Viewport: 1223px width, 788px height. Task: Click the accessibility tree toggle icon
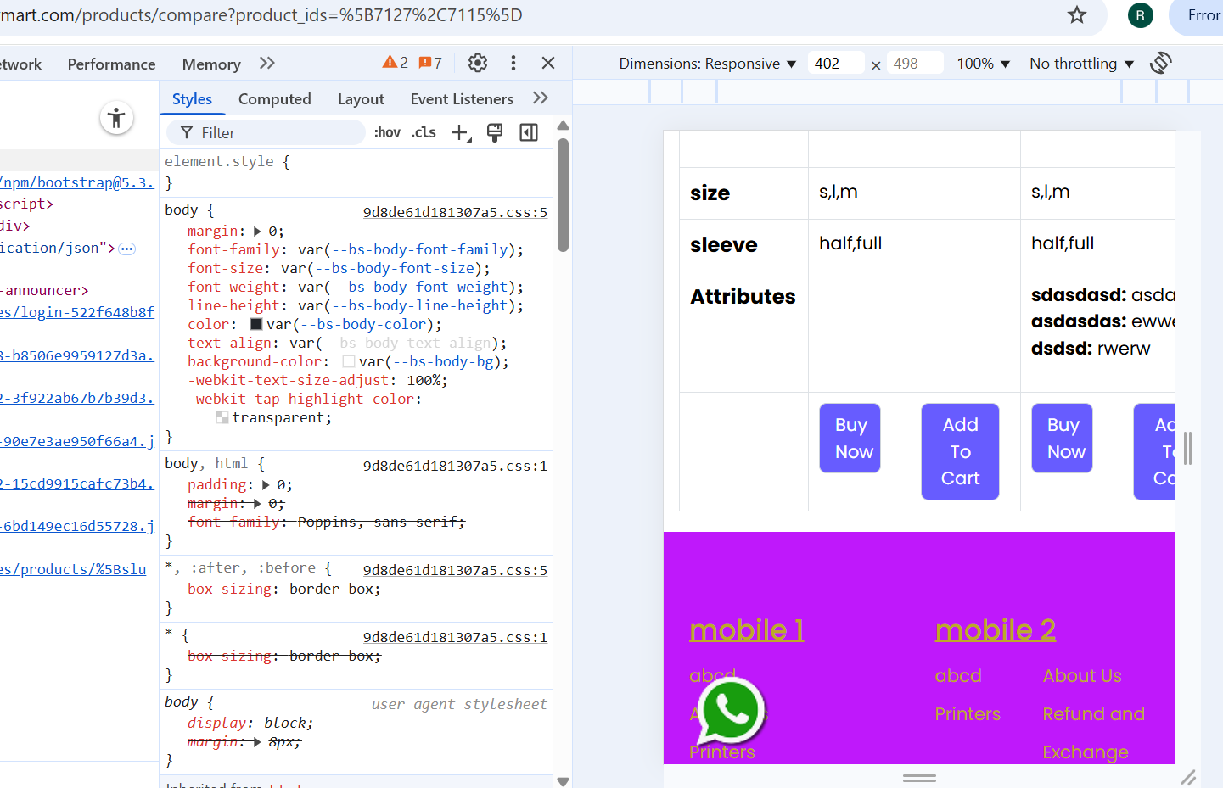(116, 118)
